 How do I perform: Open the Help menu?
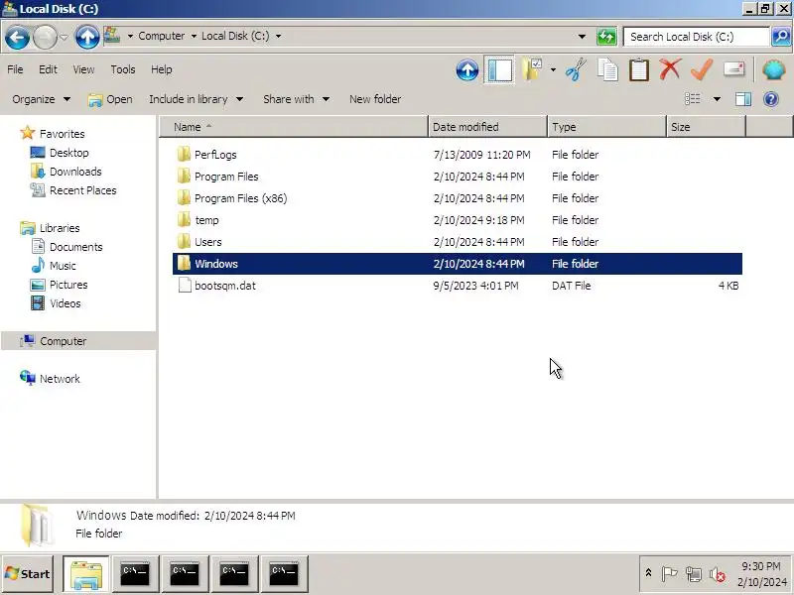pyautogui.click(x=162, y=69)
